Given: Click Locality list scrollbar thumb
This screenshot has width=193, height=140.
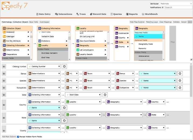Looking at the screenshot, I should [x=108, y=43].
